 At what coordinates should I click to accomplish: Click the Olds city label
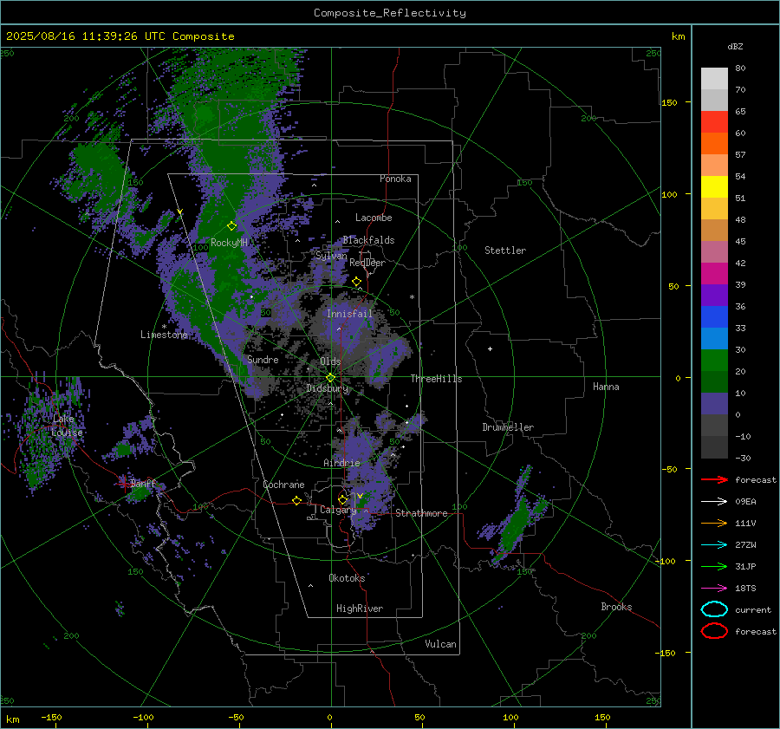coord(330,361)
